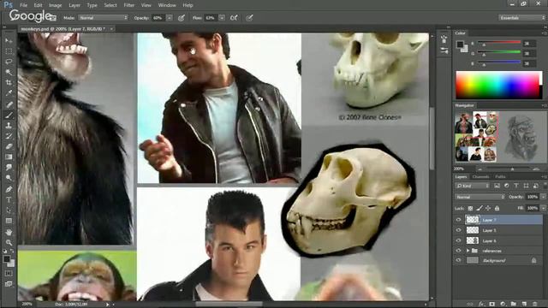Click Create new layer icon
The image size is (548, 308).
tap(524, 305)
